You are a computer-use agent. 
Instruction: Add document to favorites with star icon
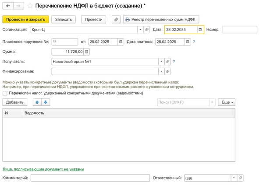(30, 7)
